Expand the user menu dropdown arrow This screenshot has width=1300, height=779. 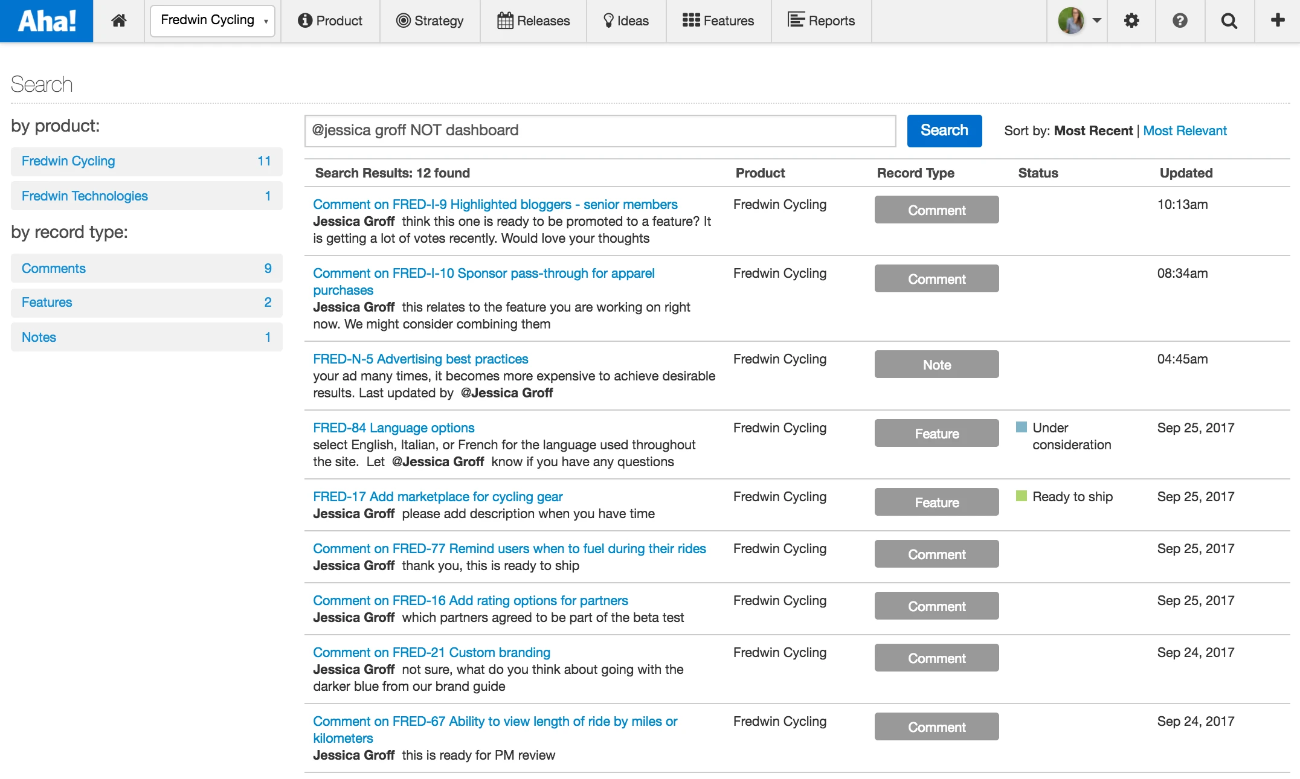click(1097, 21)
